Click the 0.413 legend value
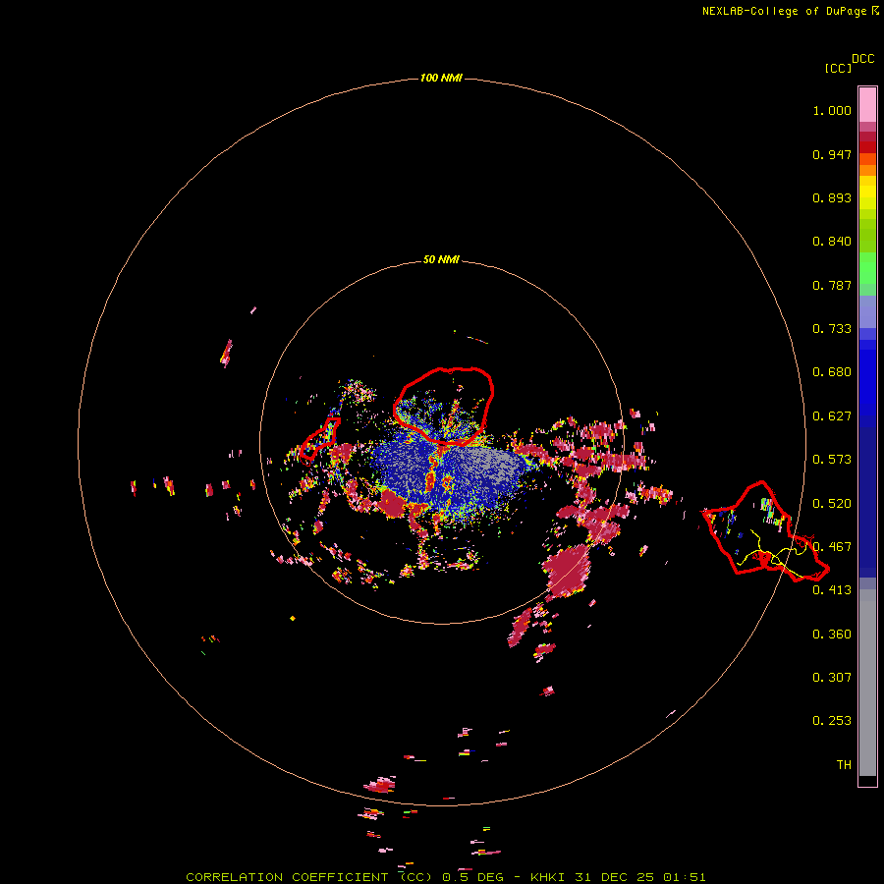This screenshot has width=884, height=884. (832, 590)
